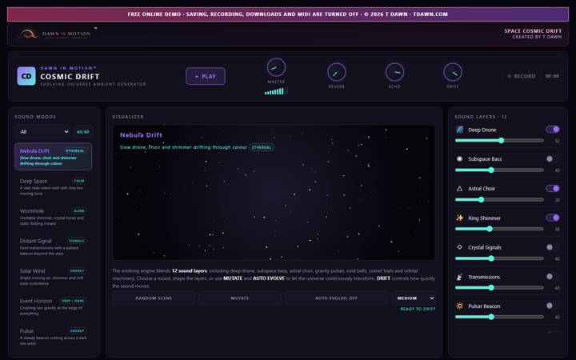Image resolution: width=576 pixels, height=360 pixels.
Task: Open the Medium evolve speed dropdown
Action: (x=414, y=298)
